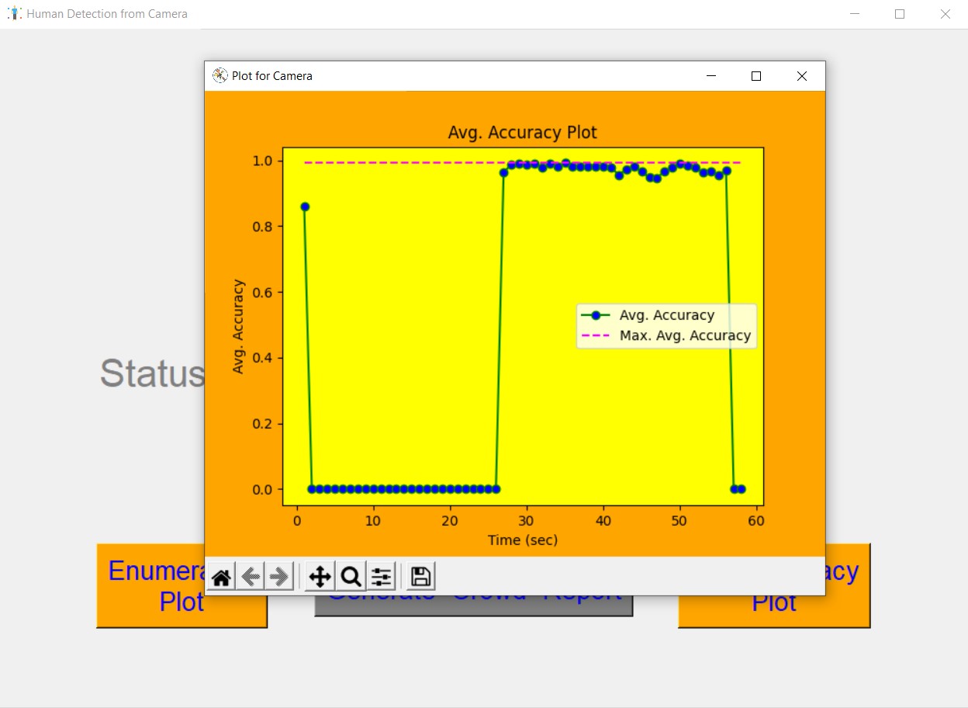Minimize the Human Detection main window

pos(855,14)
